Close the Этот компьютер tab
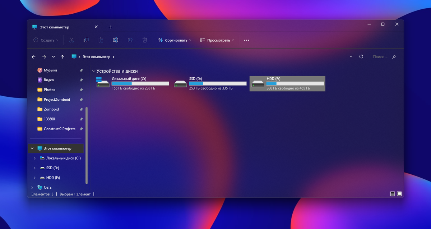The width and height of the screenshot is (431, 229). tap(96, 27)
